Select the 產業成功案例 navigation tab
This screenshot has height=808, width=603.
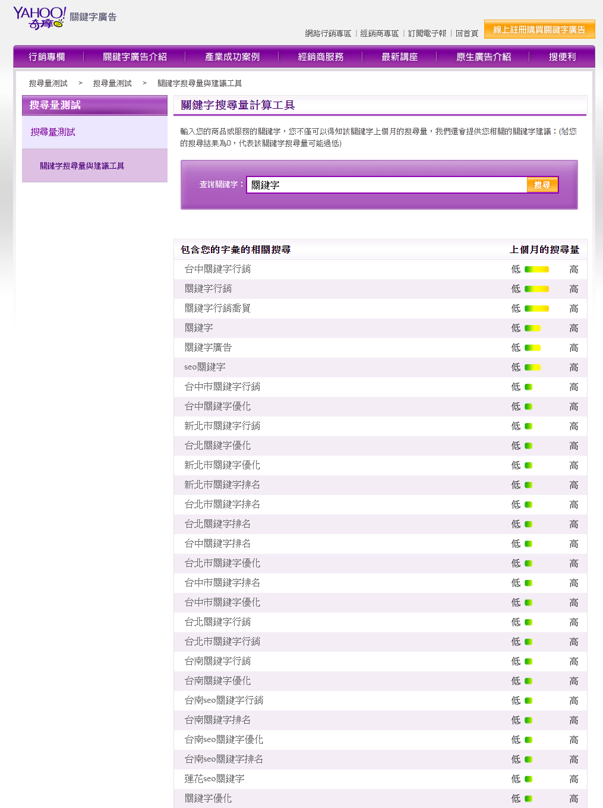(x=232, y=57)
